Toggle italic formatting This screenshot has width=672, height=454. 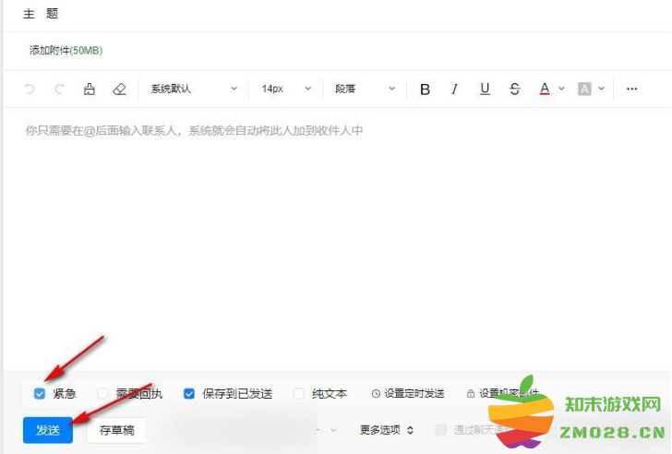click(x=455, y=90)
